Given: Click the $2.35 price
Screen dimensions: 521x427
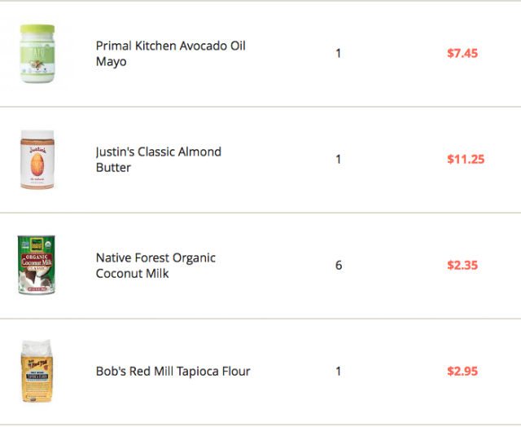Looking at the screenshot, I should [462, 266].
